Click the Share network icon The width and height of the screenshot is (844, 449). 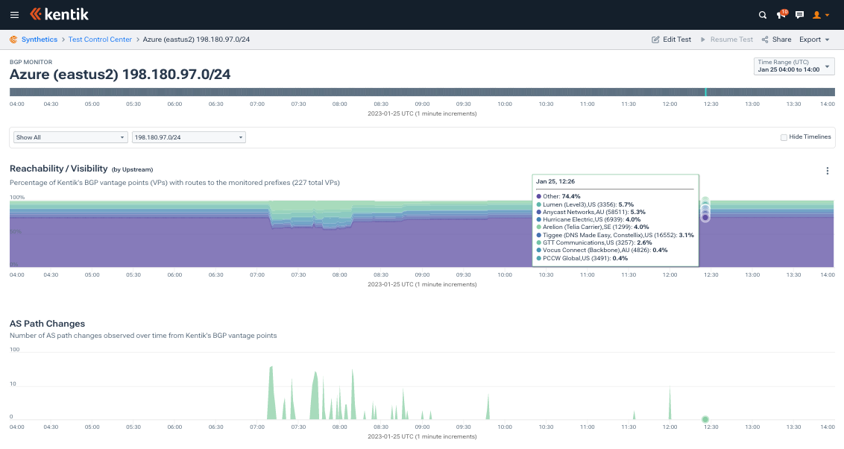(x=765, y=40)
